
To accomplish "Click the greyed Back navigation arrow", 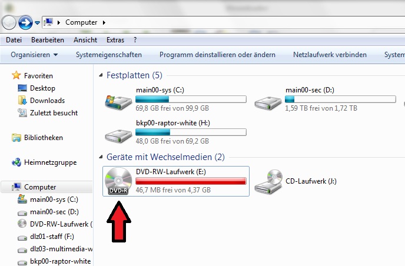I will (9, 22).
